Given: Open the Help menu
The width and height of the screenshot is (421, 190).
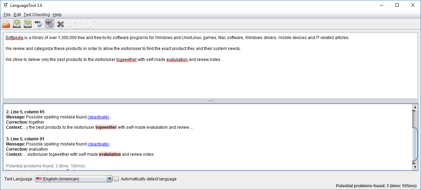Looking at the screenshot, I should click(57, 15).
